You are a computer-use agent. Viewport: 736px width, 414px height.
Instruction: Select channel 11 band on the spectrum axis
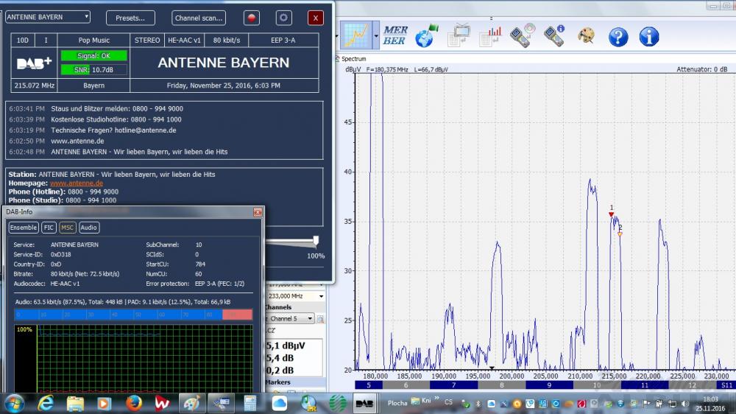point(645,385)
